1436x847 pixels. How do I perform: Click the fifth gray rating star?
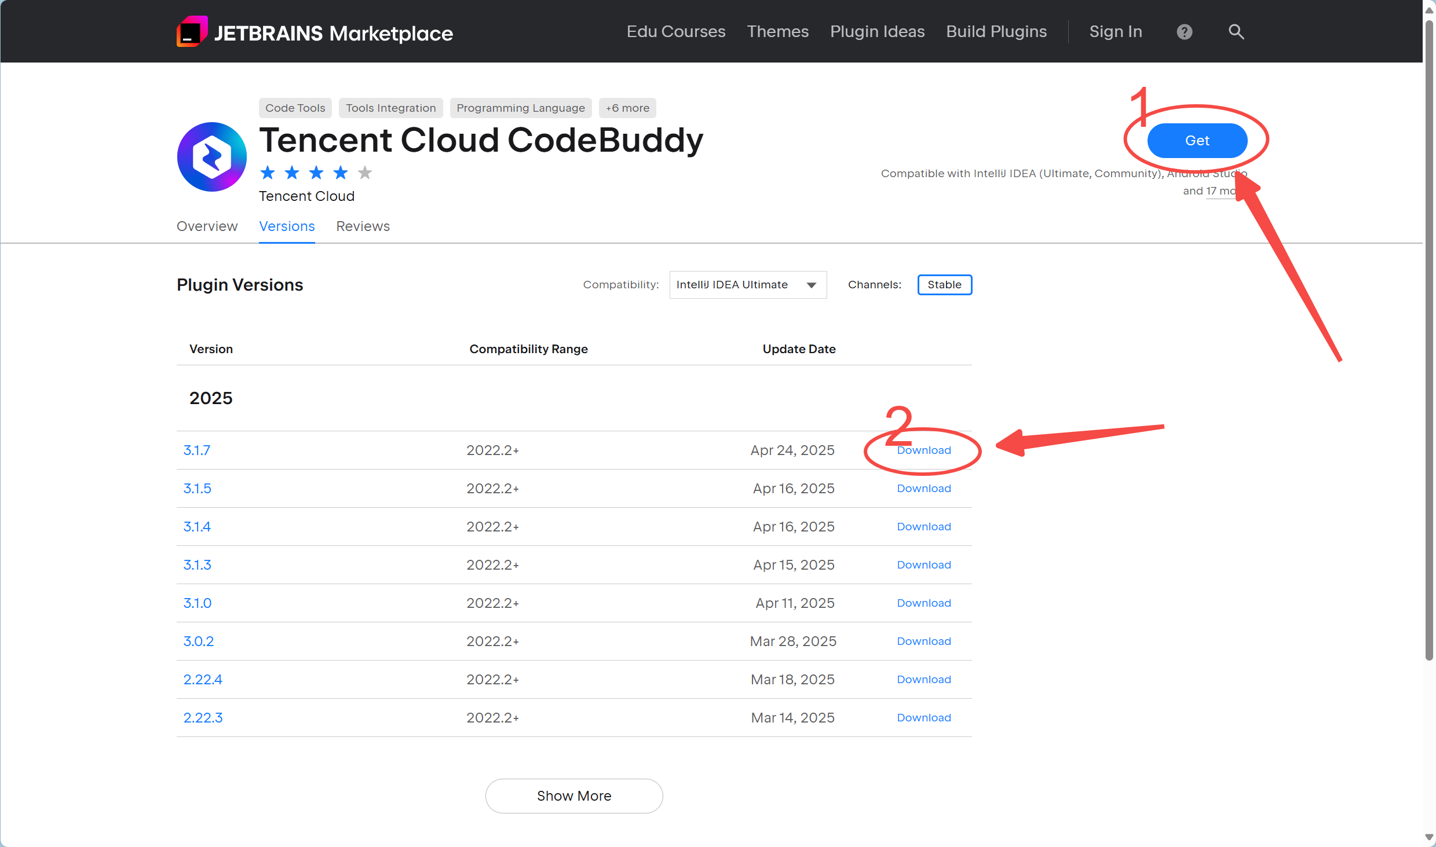(365, 173)
